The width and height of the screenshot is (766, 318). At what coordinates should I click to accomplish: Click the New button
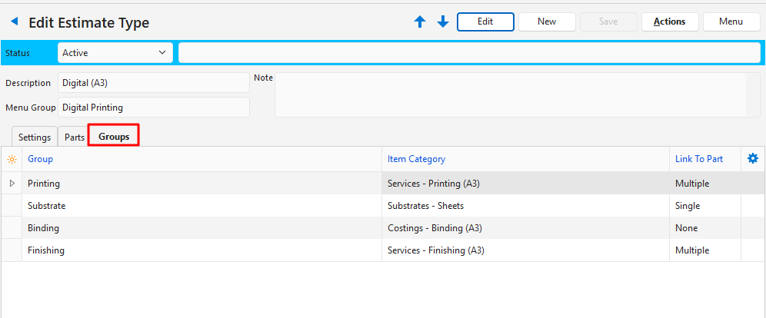(x=547, y=22)
